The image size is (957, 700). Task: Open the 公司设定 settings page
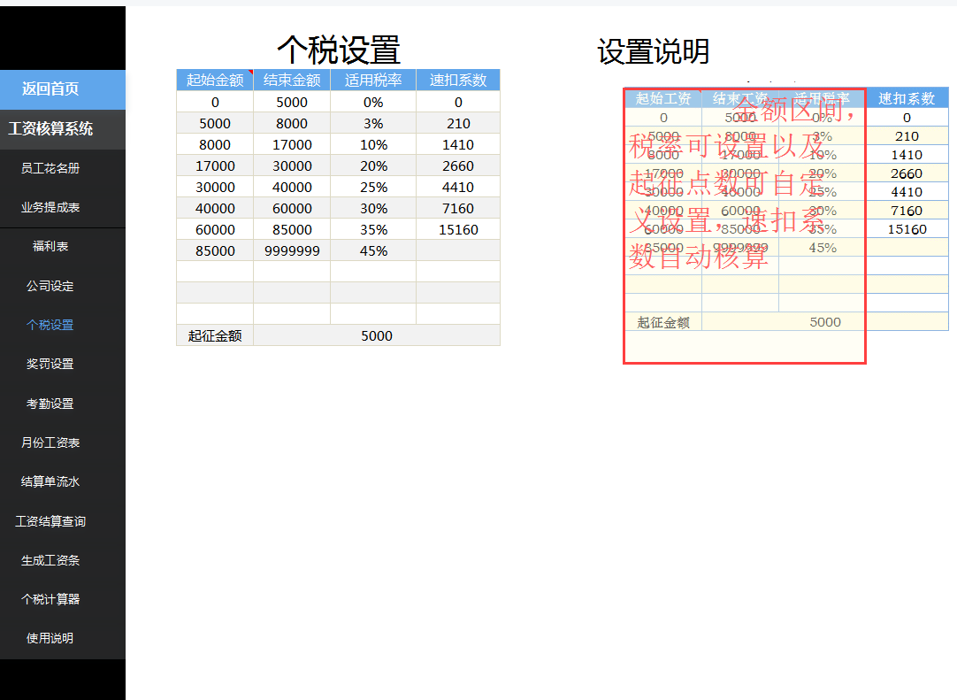point(49,285)
